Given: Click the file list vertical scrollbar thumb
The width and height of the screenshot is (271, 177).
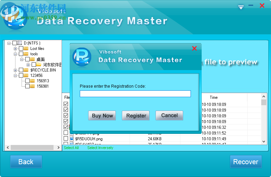Looking at the screenshot, I should [264, 102].
